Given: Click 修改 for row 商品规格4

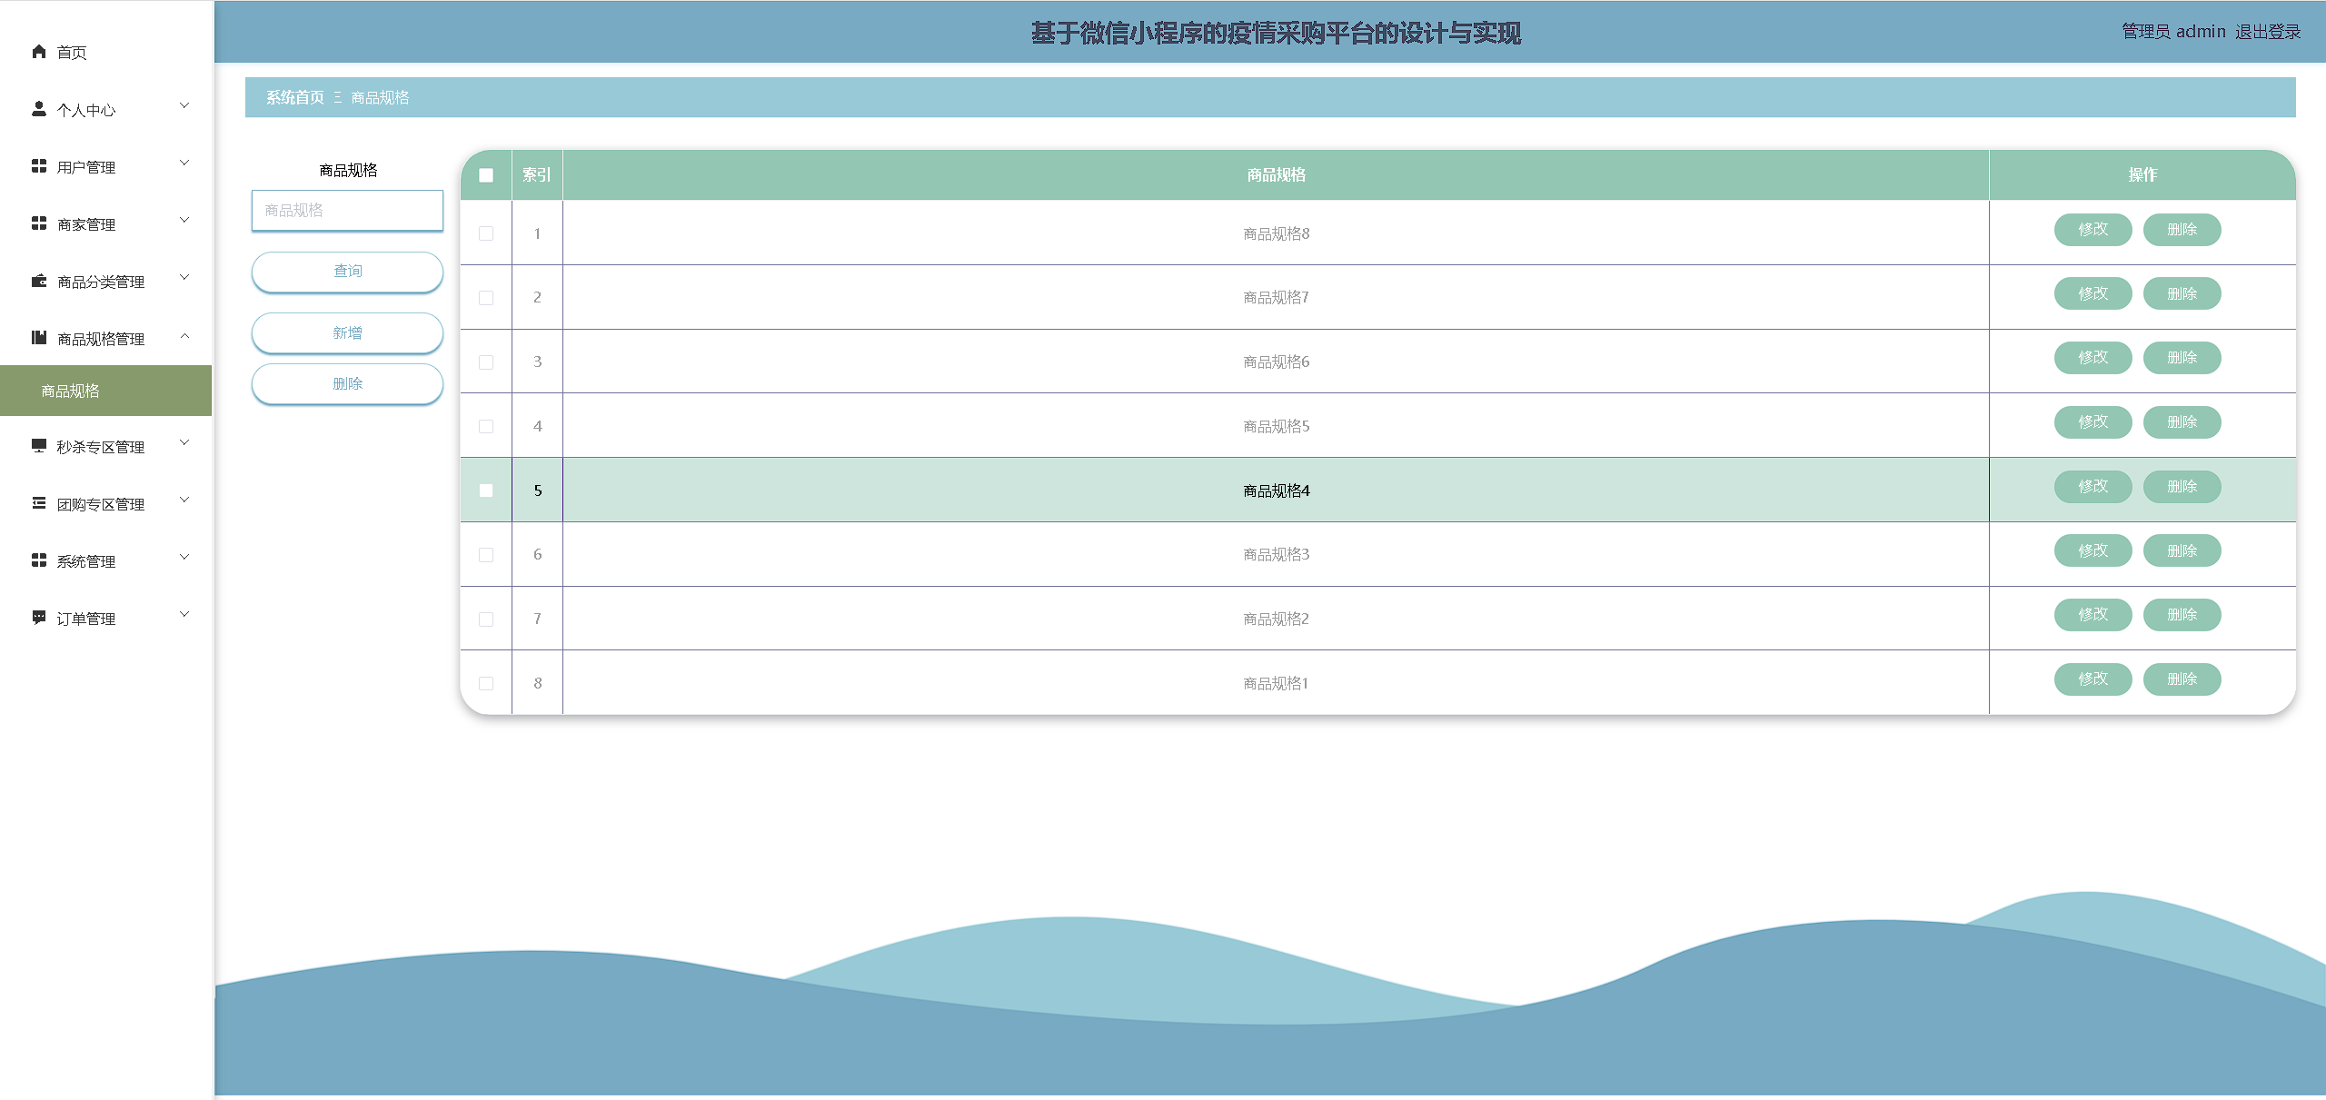Looking at the screenshot, I should 2092,486.
